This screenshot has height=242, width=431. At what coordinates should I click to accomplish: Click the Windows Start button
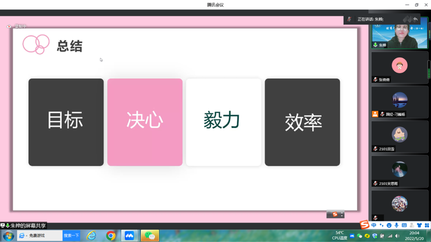[x=8, y=235]
